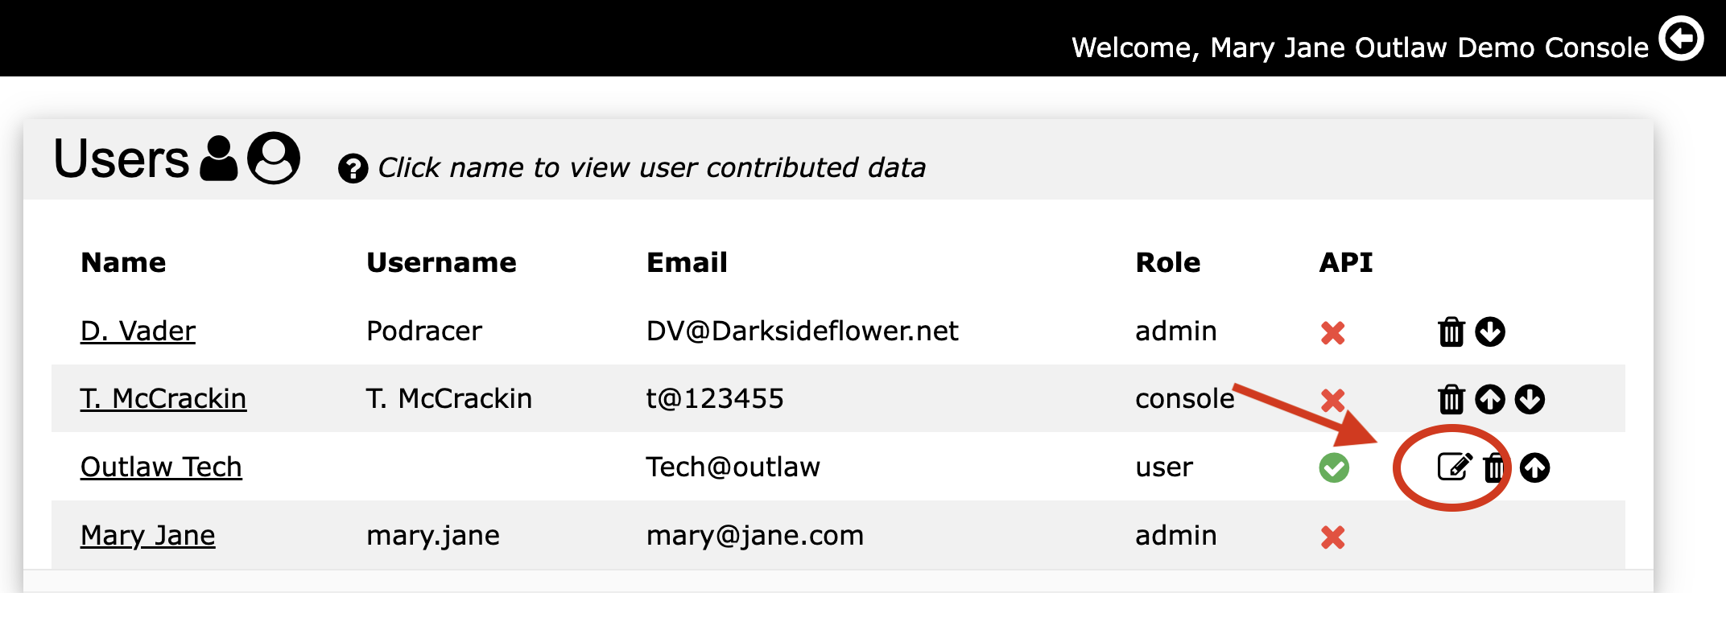
Task: Click the logout arrow icon in header
Action: [1682, 38]
